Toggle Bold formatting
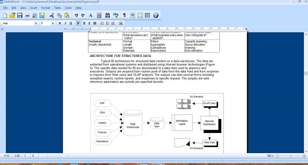This screenshot has width=308, height=165. 60,23
